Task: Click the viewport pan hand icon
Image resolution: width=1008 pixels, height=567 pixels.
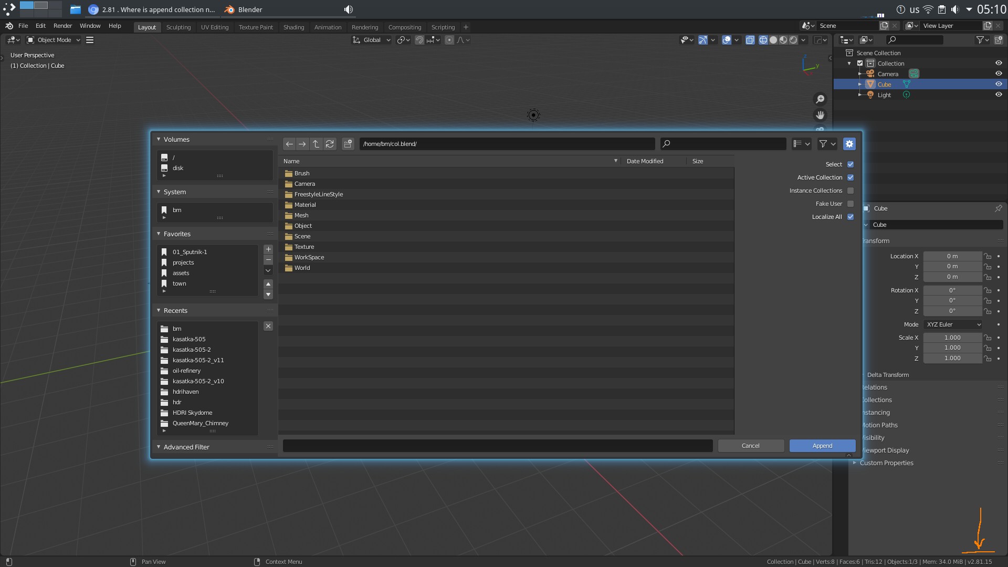Action: [820, 115]
